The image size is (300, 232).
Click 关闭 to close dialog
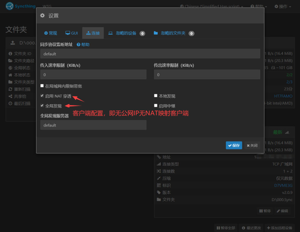[252, 145]
